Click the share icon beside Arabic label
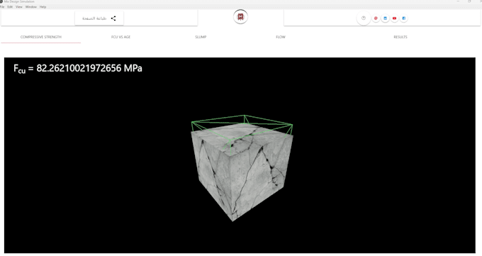The width and height of the screenshot is (482, 256). (113, 18)
